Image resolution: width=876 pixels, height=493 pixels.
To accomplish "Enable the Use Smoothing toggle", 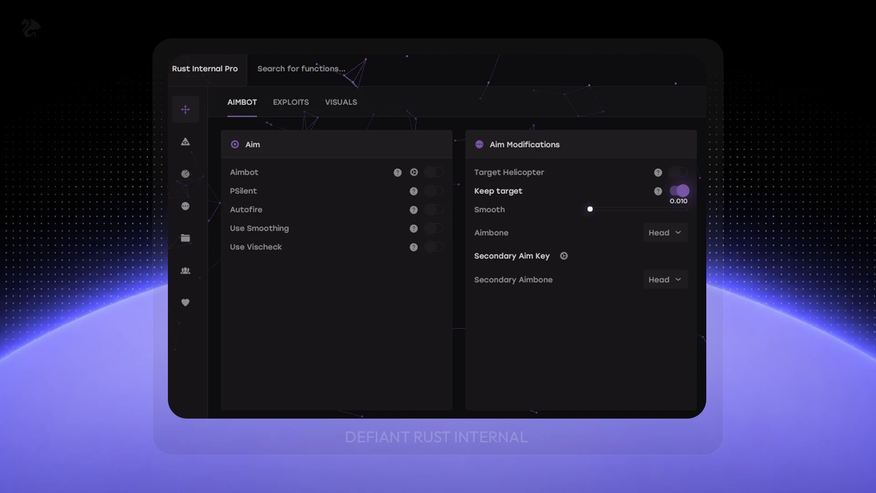I will 434,228.
